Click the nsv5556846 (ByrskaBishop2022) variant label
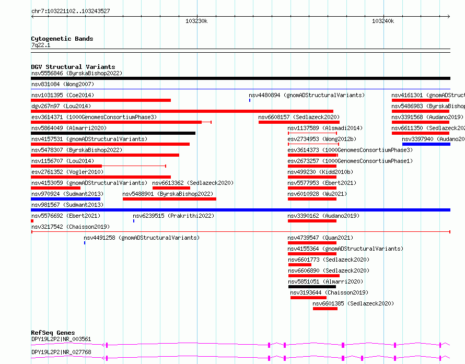The width and height of the screenshot is (465, 364). (77, 73)
